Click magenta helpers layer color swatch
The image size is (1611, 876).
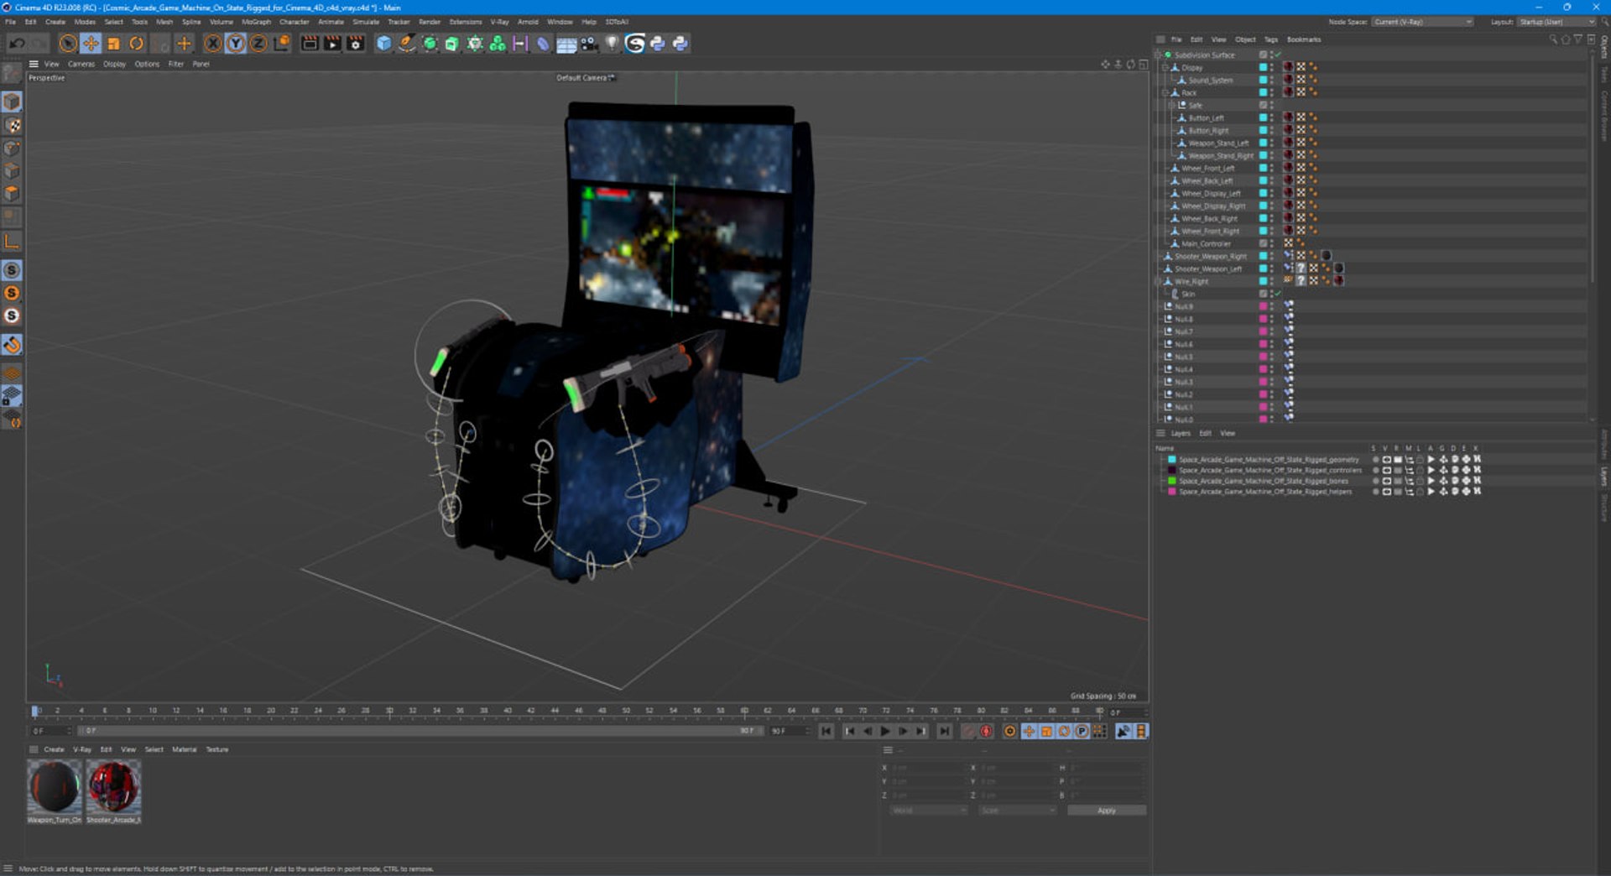click(x=1172, y=493)
